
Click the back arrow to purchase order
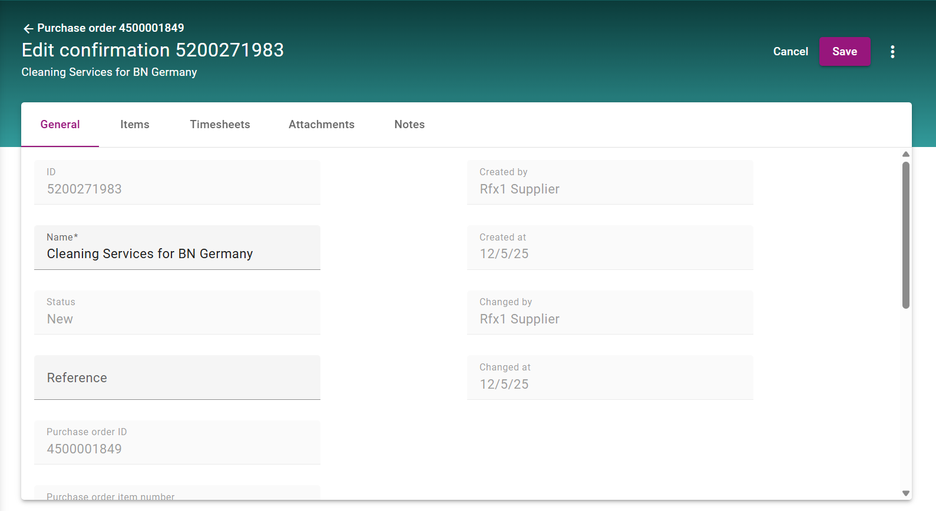tap(28, 28)
